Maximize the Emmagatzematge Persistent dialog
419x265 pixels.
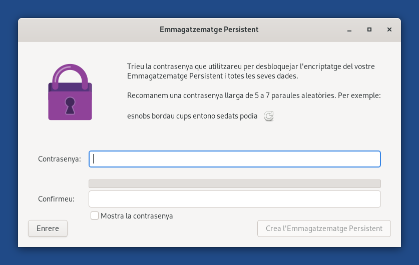click(x=369, y=29)
